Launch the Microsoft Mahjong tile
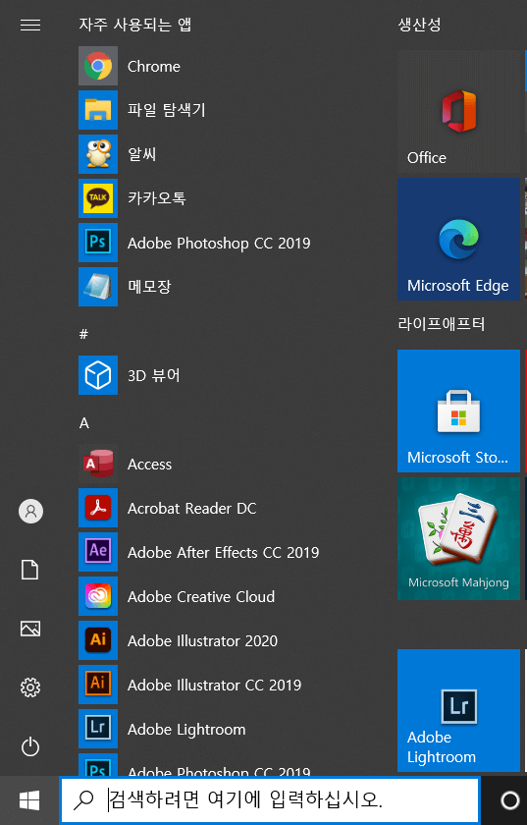This screenshot has width=527, height=825. (458, 538)
